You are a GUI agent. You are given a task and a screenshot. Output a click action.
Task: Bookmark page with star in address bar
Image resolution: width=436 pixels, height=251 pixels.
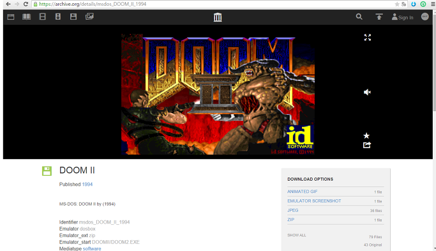(x=397, y=4)
